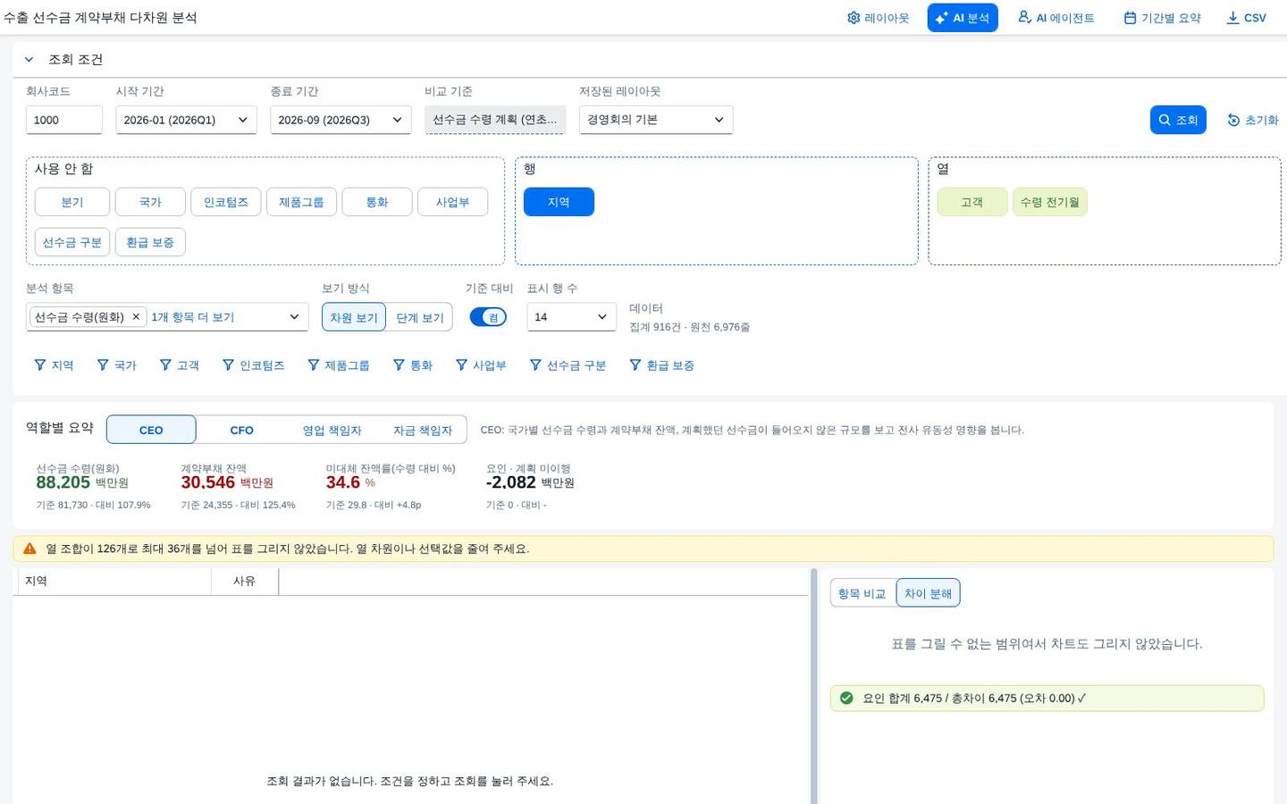1287x804 pixels.
Task: Open the 제품그룹 filter funnel
Action: pos(338,365)
